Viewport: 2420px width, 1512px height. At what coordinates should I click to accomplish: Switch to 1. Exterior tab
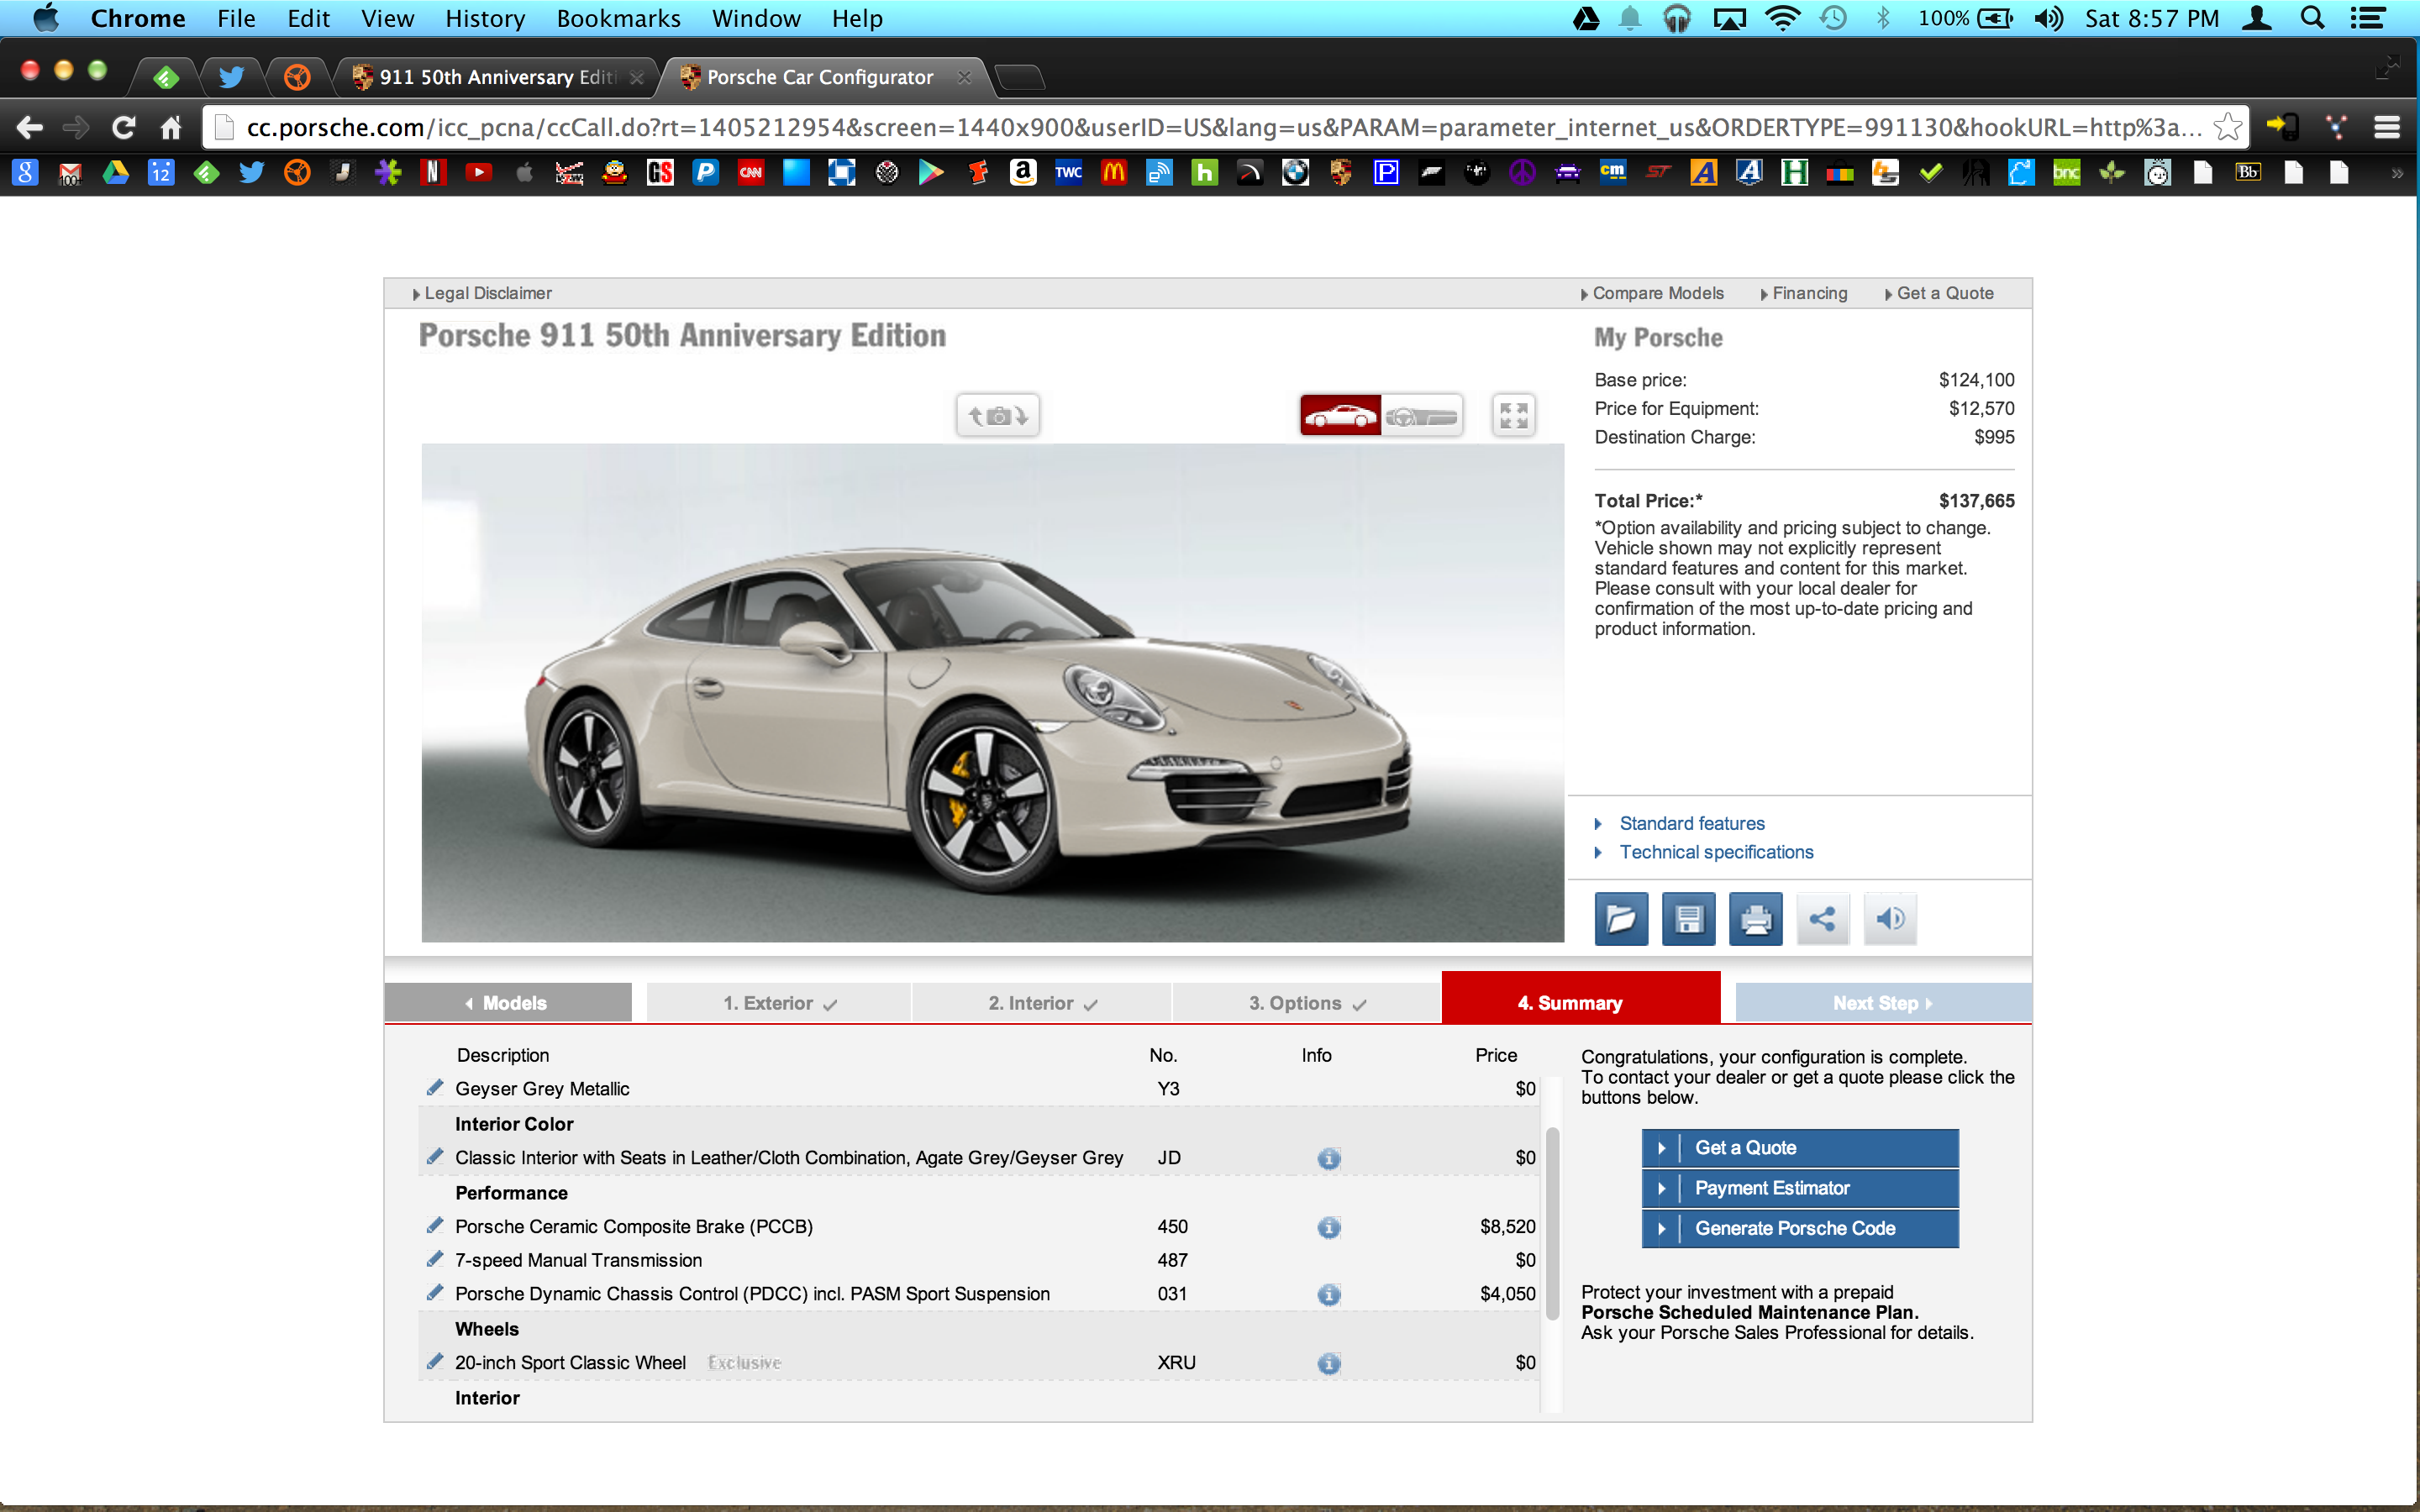pos(779,1002)
